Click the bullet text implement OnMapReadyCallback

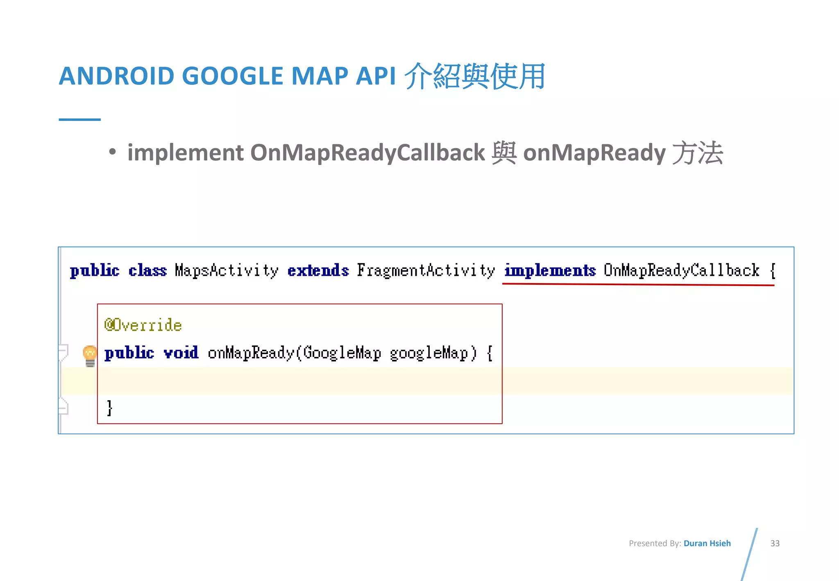pyautogui.click(x=306, y=152)
